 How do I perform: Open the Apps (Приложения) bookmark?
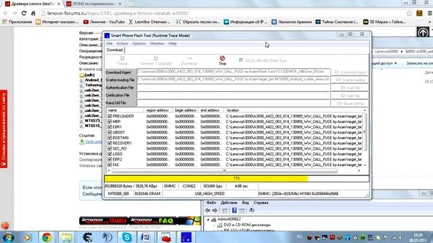17,22
